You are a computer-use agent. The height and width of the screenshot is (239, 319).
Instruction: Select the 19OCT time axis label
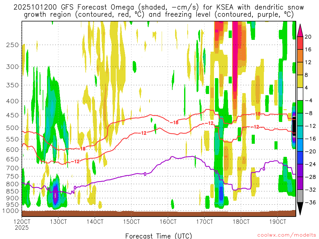(277, 222)
